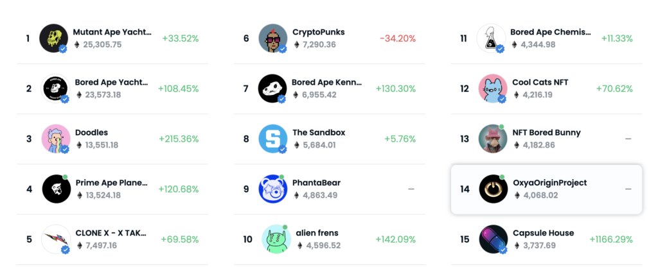The height and width of the screenshot is (274, 658).
Task: Select the Prime Ape Planet avatar
Action: (57, 189)
